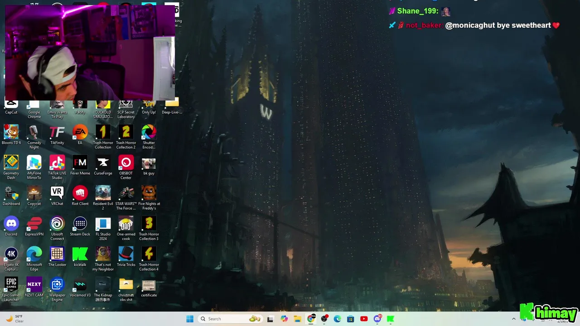Viewport: 580px width, 326px height.
Task: Open the Windows Start menu
Action: 190,319
